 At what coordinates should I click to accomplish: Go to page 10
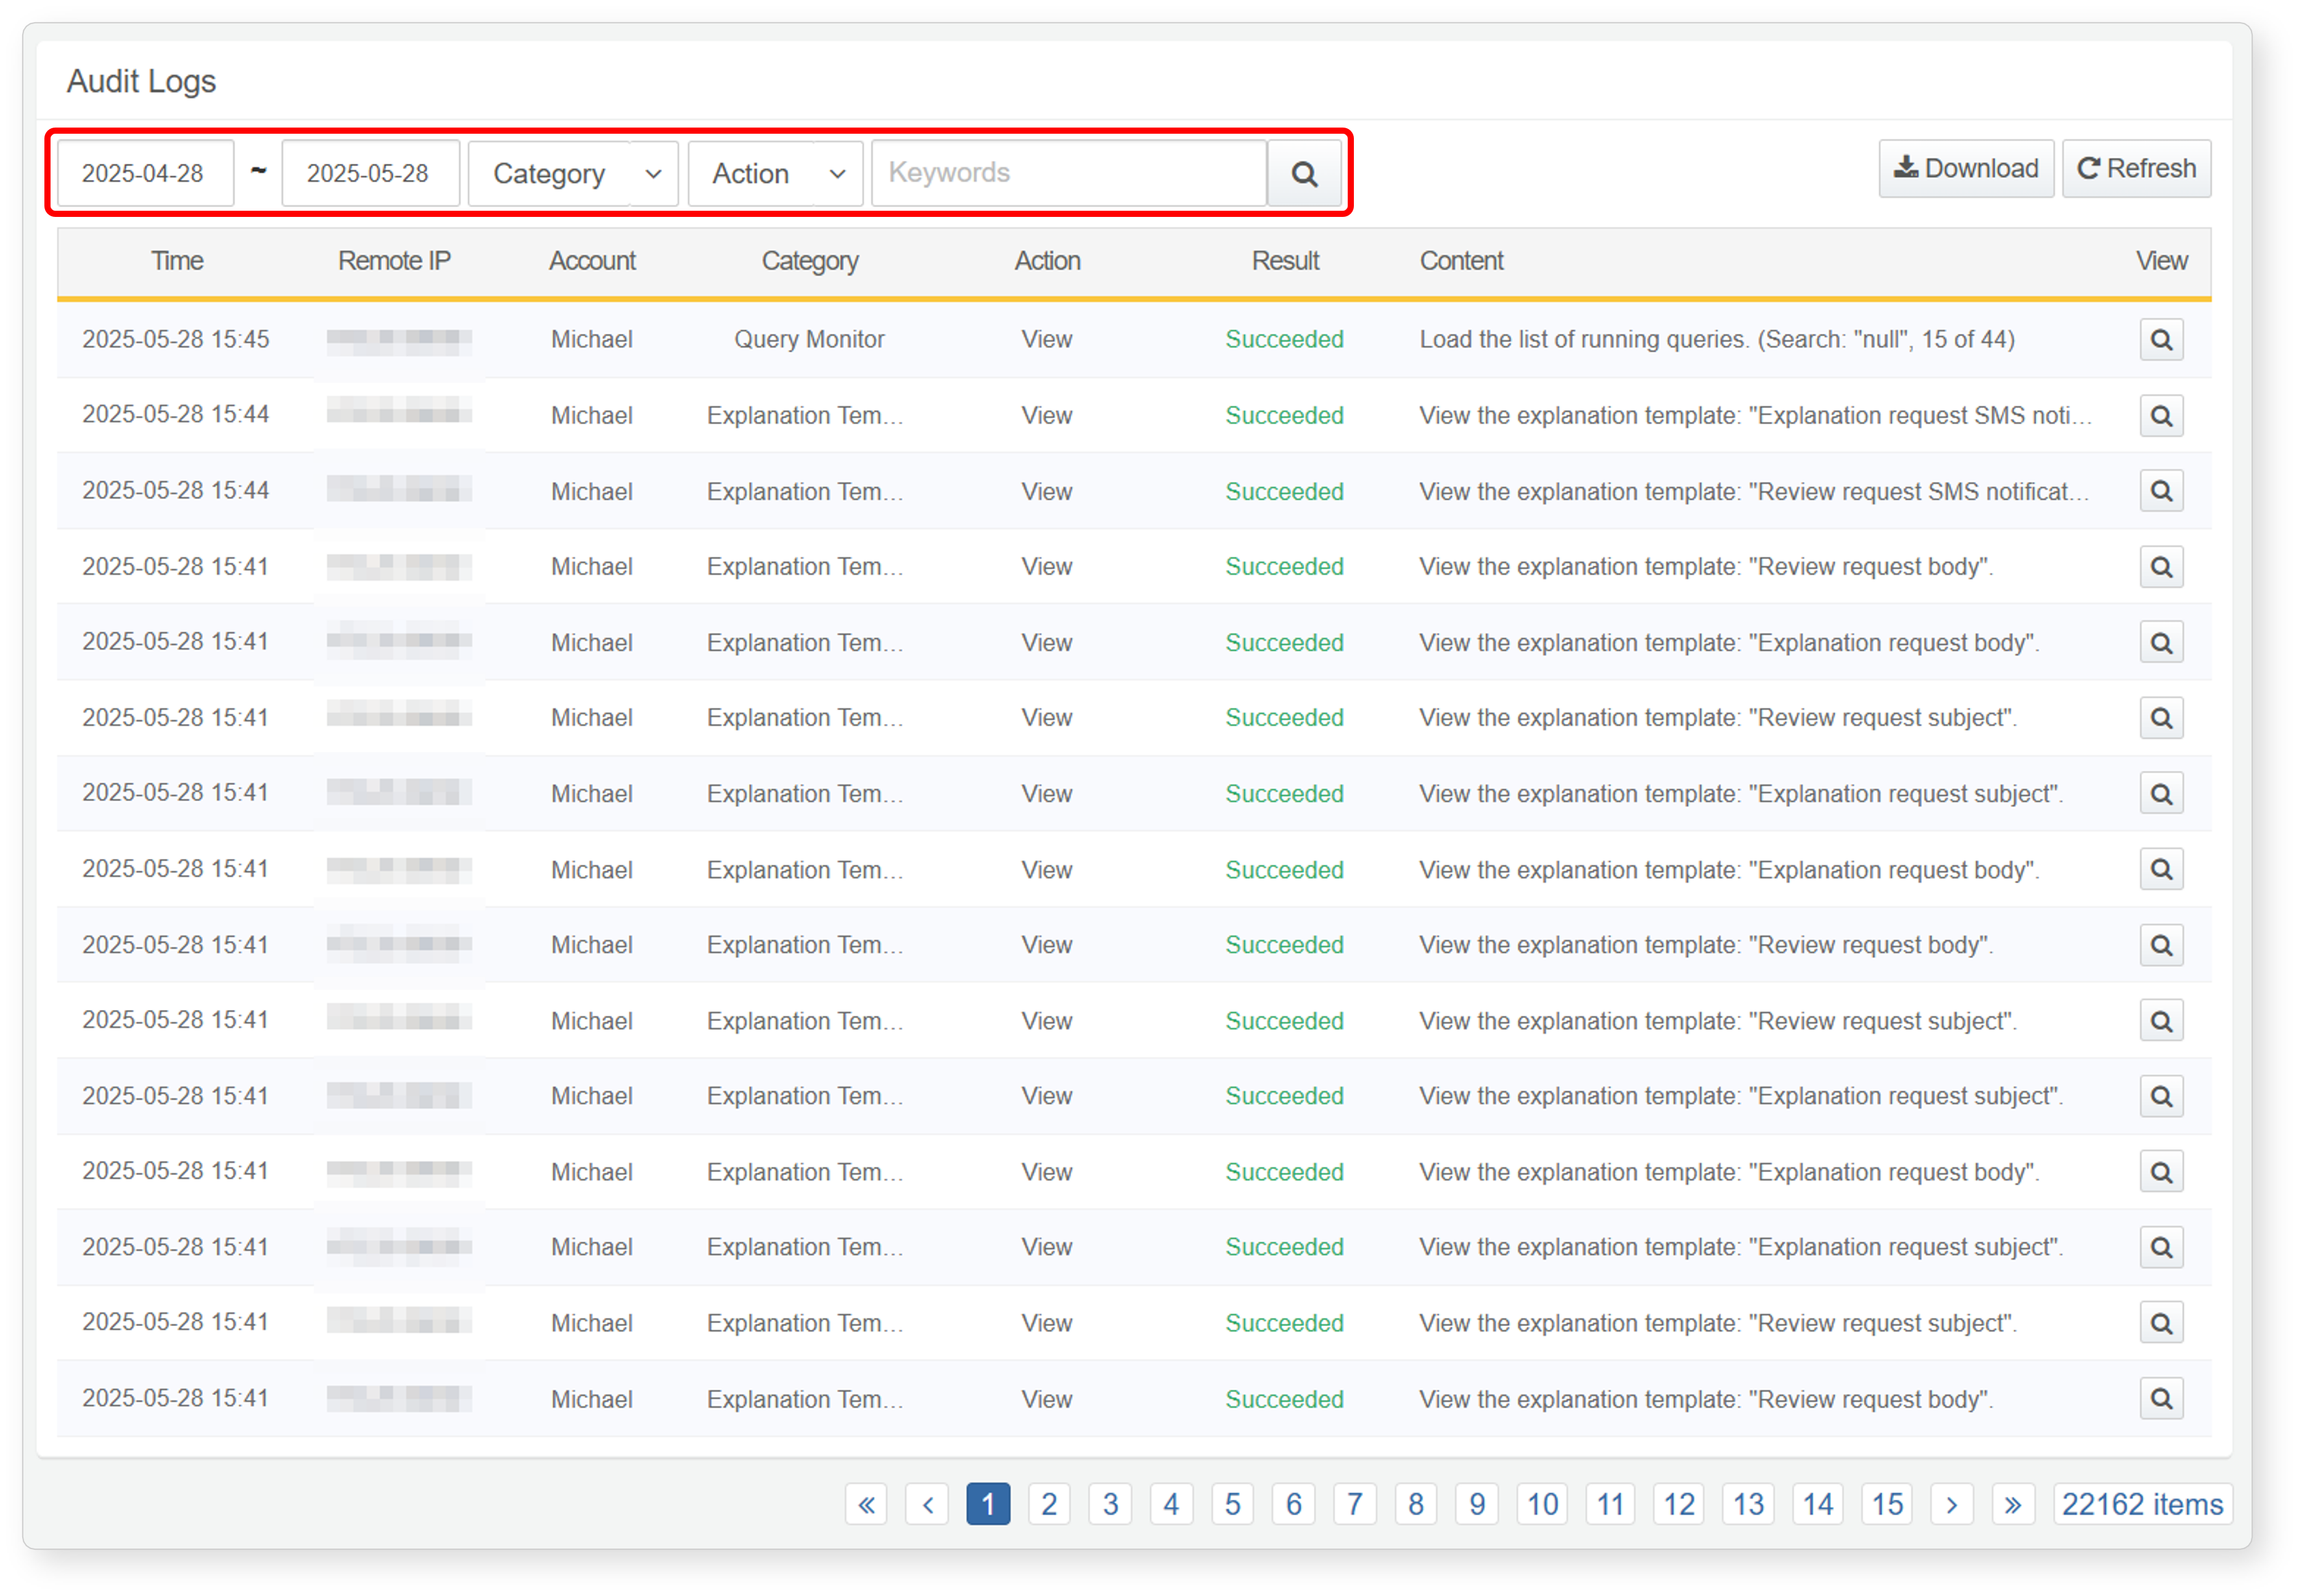[1543, 1504]
